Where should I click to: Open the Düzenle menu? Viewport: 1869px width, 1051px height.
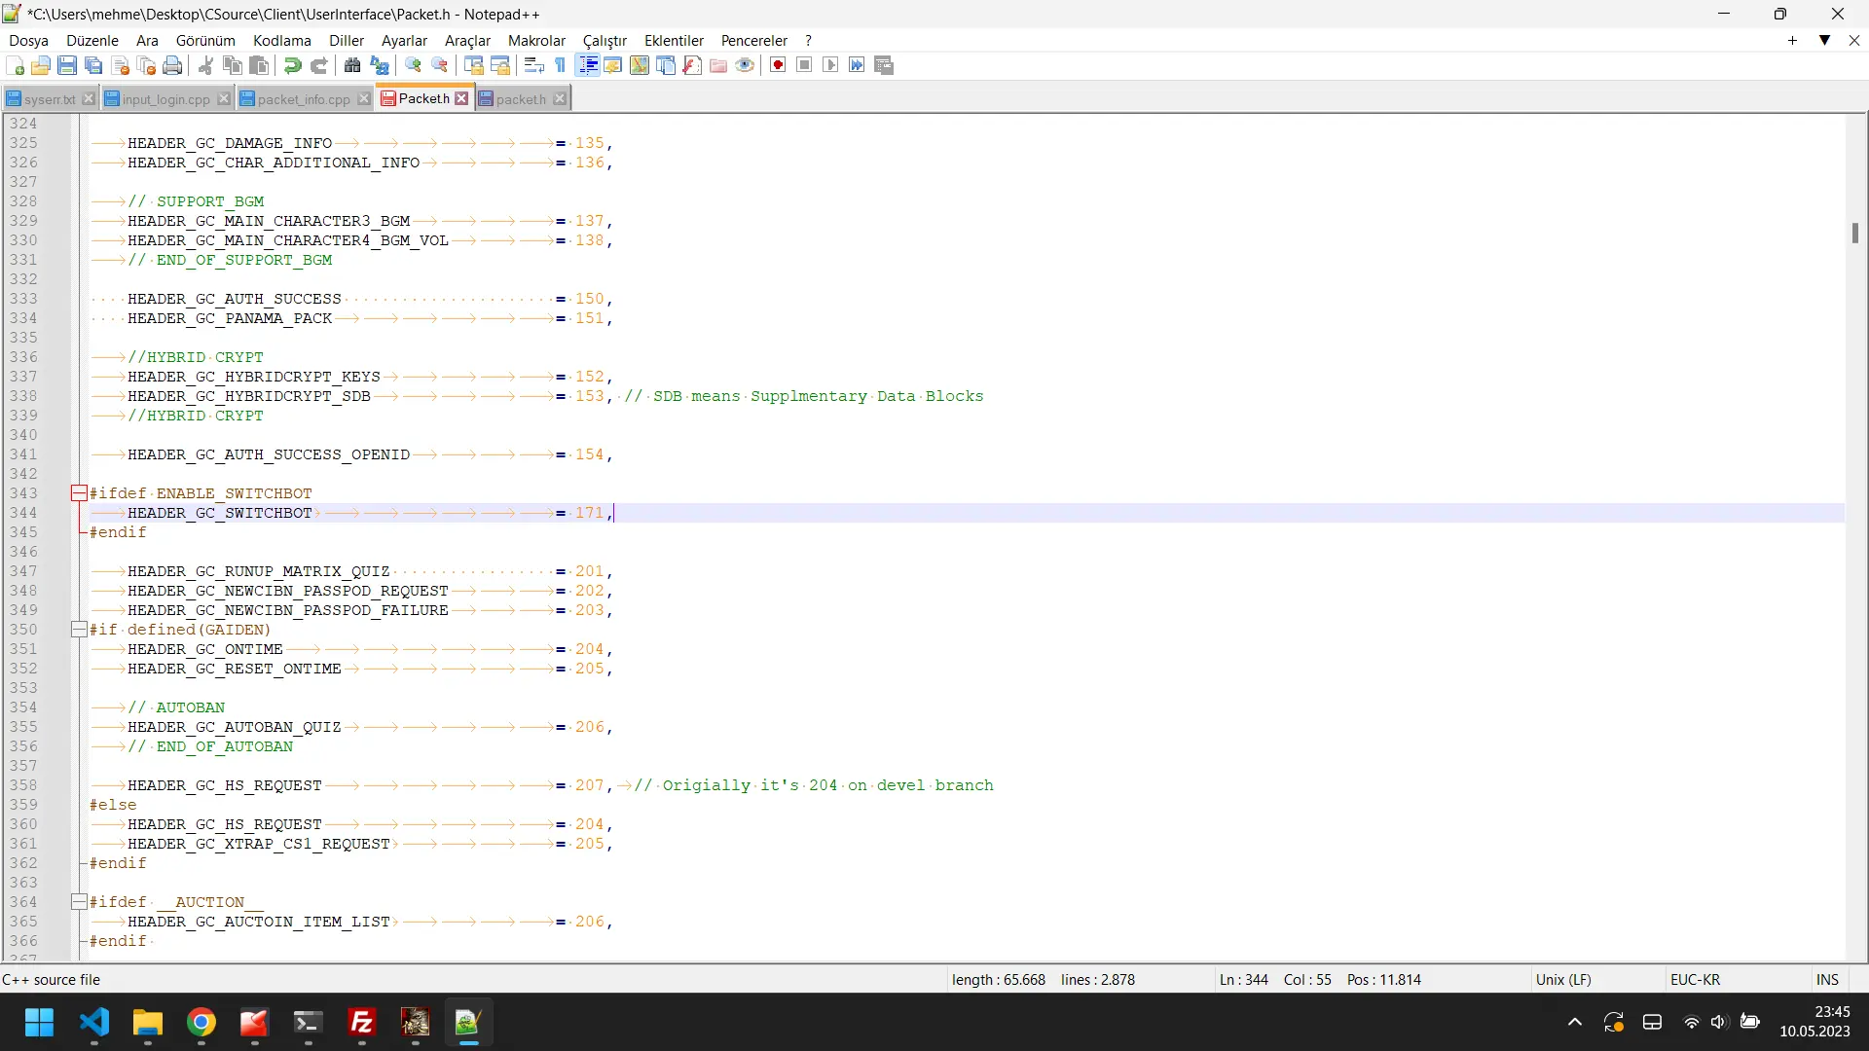[x=92, y=40]
